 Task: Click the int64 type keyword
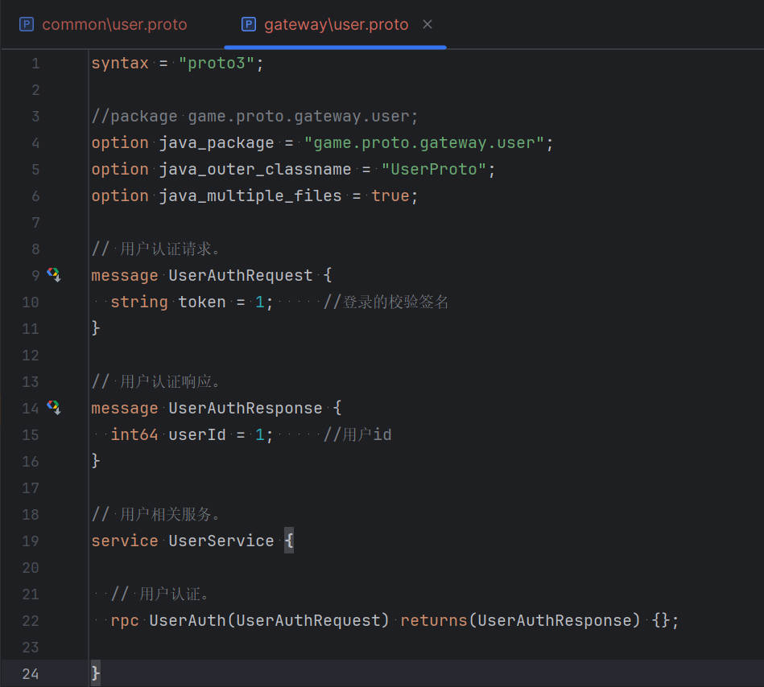(134, 434)
